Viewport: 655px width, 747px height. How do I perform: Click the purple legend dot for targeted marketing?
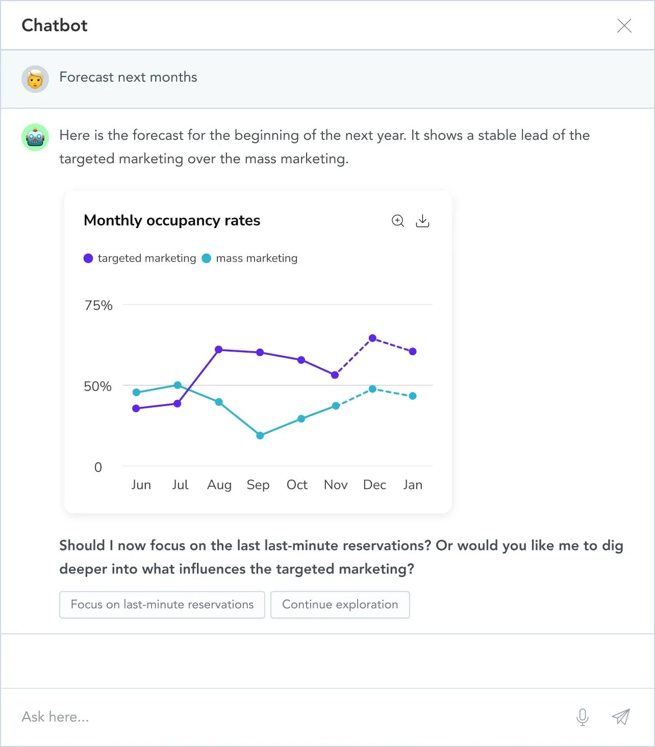click(88, 258)
